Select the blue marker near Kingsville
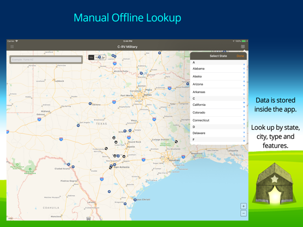Image resolution: width=303 pixels, height=227 pixels. pos(125,203)
